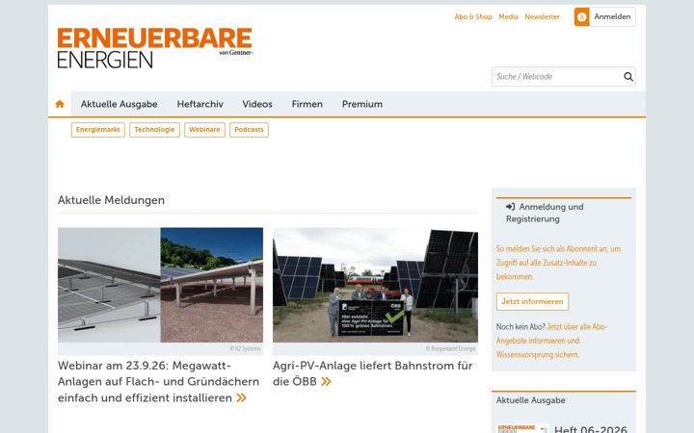Screen dimensions: 694x433
Task: Click the magazine cover thumbnail Heft 06-2026
Action: coord(522,428)
